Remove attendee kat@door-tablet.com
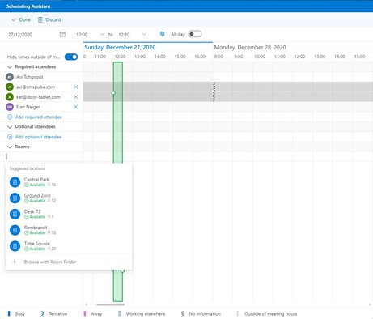Viewport: 373px width, 319px height. click(76, 97)
